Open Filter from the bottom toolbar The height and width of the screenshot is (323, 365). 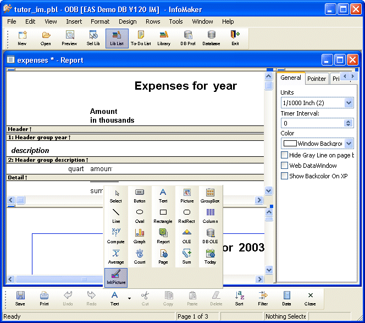click(263, 299)
